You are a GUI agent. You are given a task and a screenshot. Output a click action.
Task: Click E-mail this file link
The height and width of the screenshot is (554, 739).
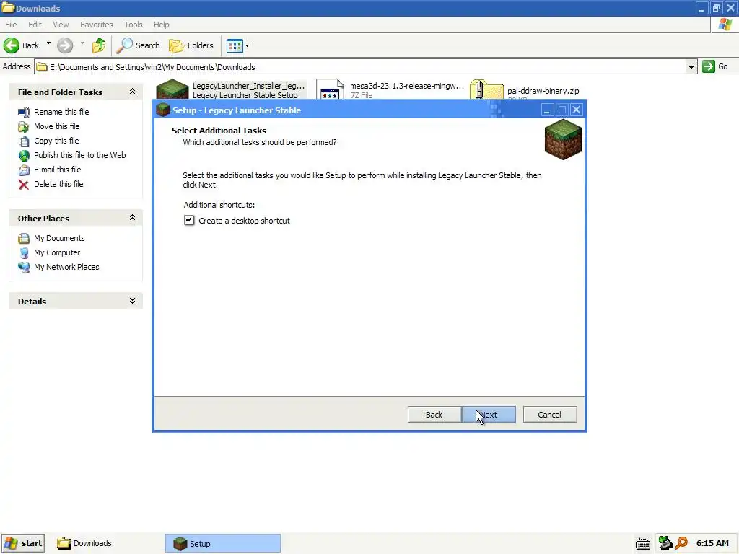click(x=58, y=170)
